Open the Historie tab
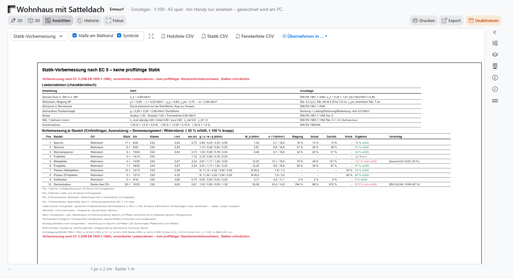Viewport: 513px width, 279px height. pos(88,20)
